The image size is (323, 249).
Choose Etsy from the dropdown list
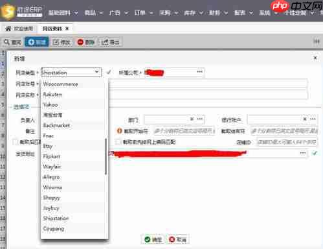[73, 146]
